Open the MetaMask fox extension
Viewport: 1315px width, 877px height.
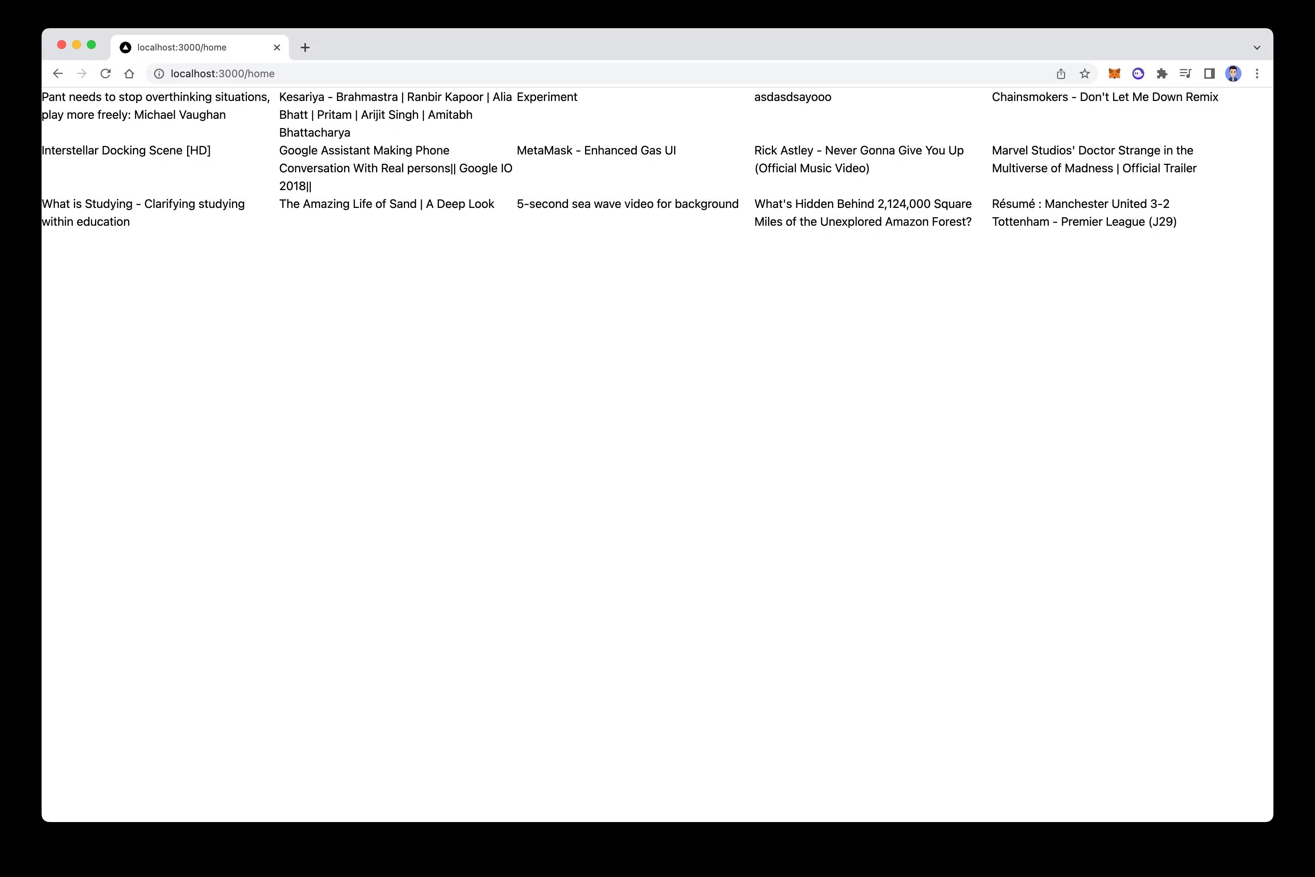[1114, 74]
